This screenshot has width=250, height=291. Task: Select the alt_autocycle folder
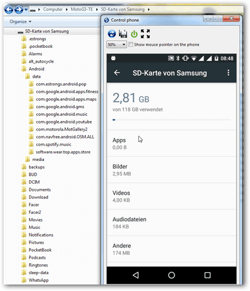click(41, 61)
